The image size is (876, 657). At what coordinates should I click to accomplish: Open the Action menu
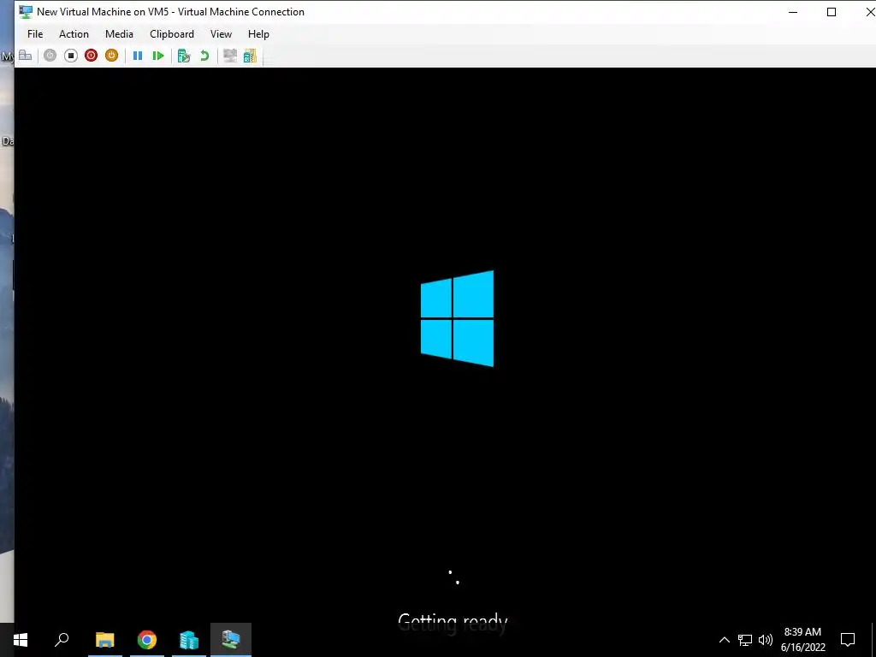coord(74,34)
